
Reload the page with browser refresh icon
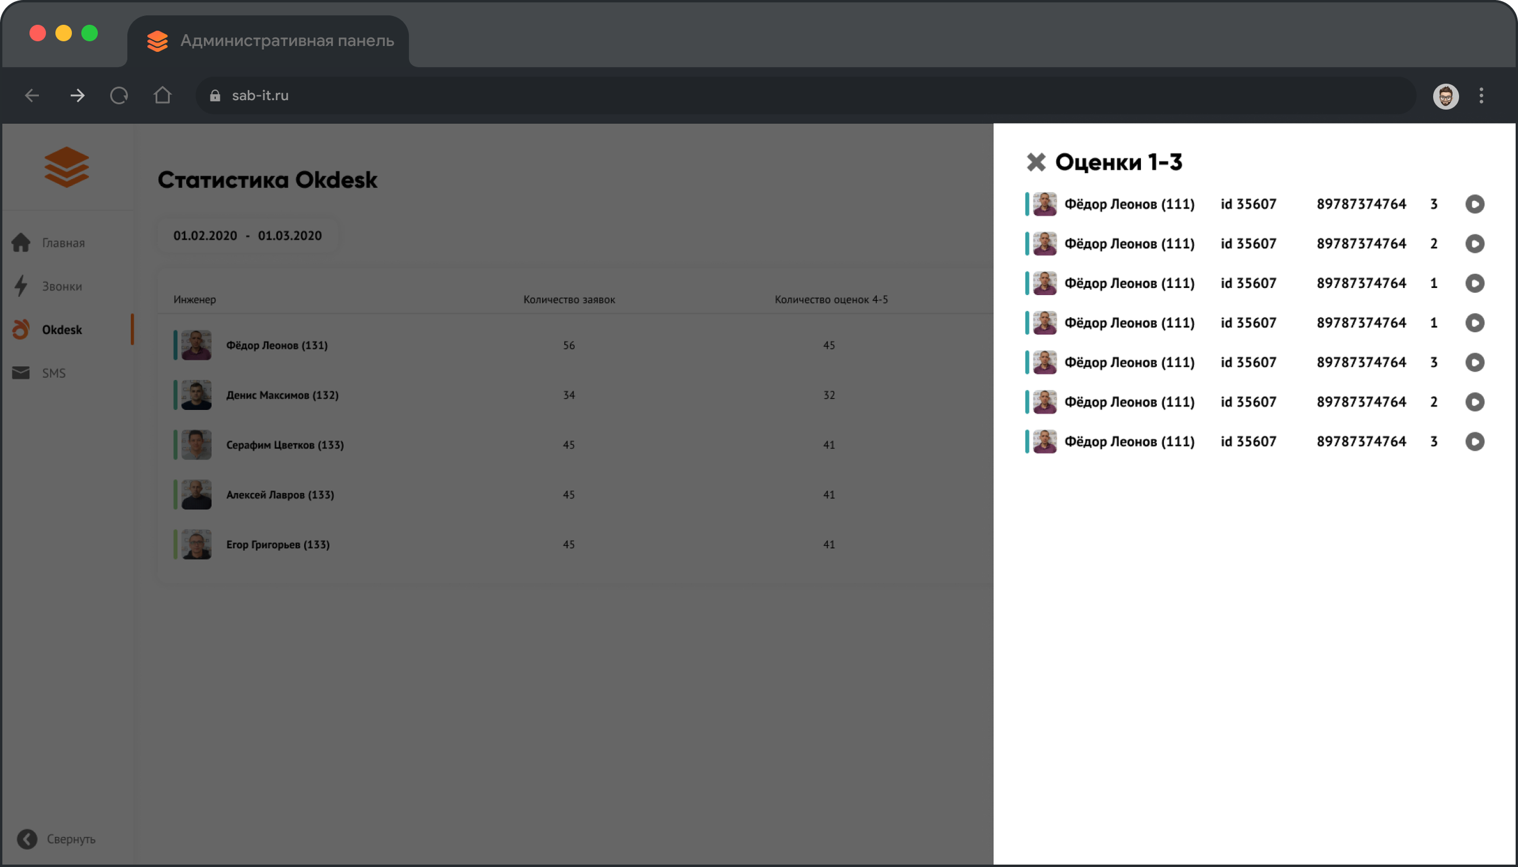point(119,95)
